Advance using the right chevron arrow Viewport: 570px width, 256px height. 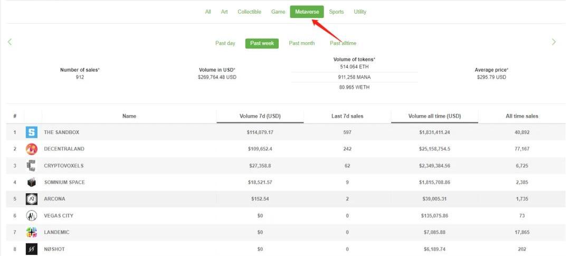click(554, 42)
